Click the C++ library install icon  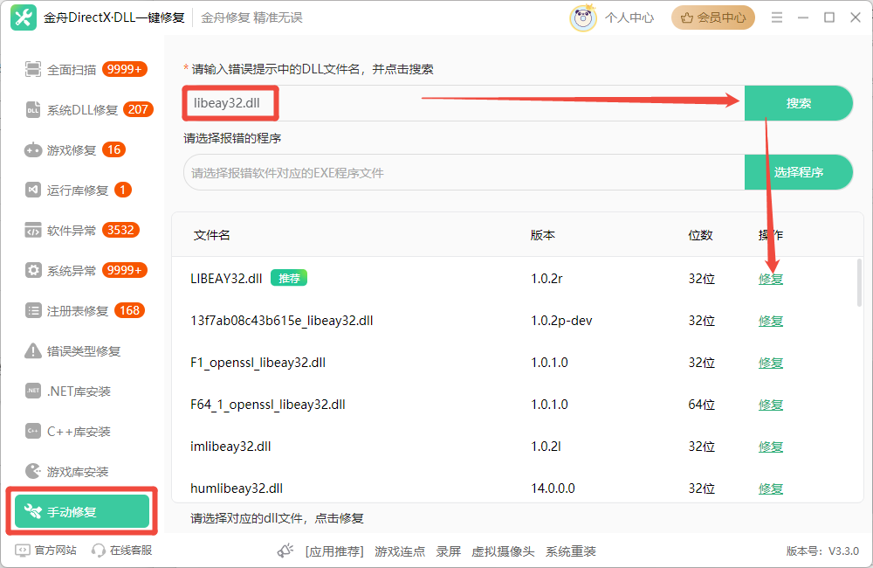(33, 431)
